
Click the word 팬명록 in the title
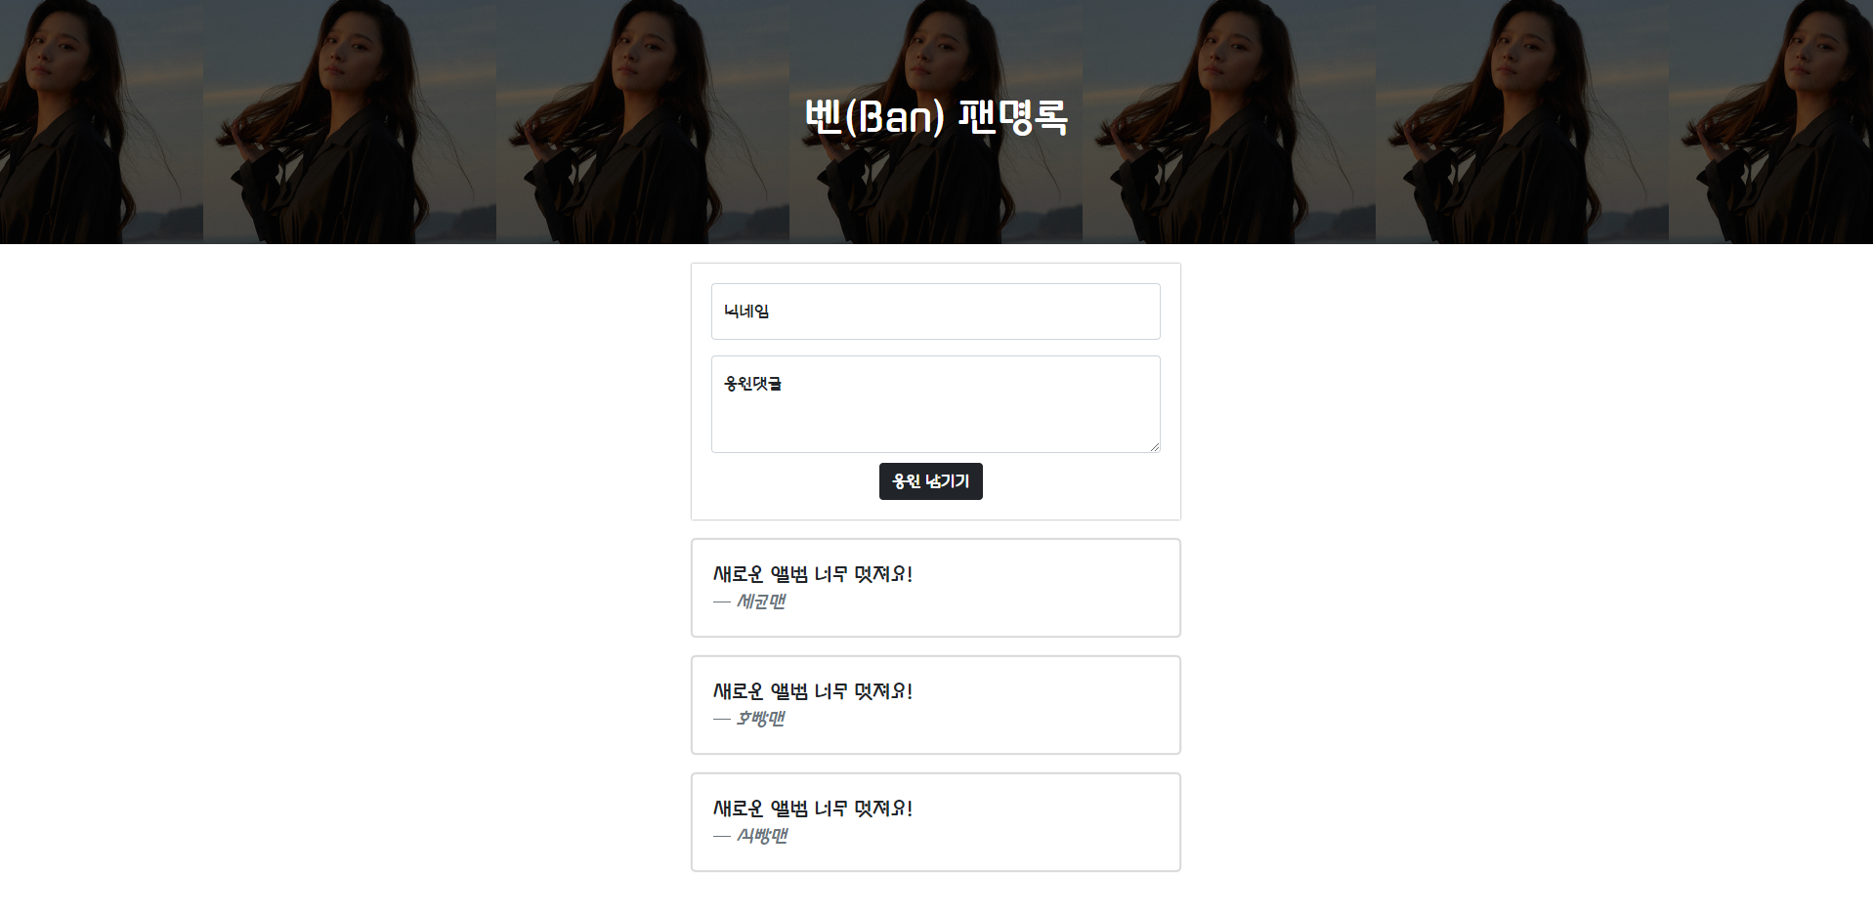coord(1013,117)
